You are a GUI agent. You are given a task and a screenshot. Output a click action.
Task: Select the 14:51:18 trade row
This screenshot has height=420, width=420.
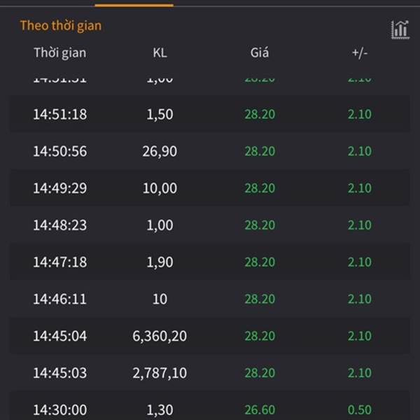tap(210, 114)
